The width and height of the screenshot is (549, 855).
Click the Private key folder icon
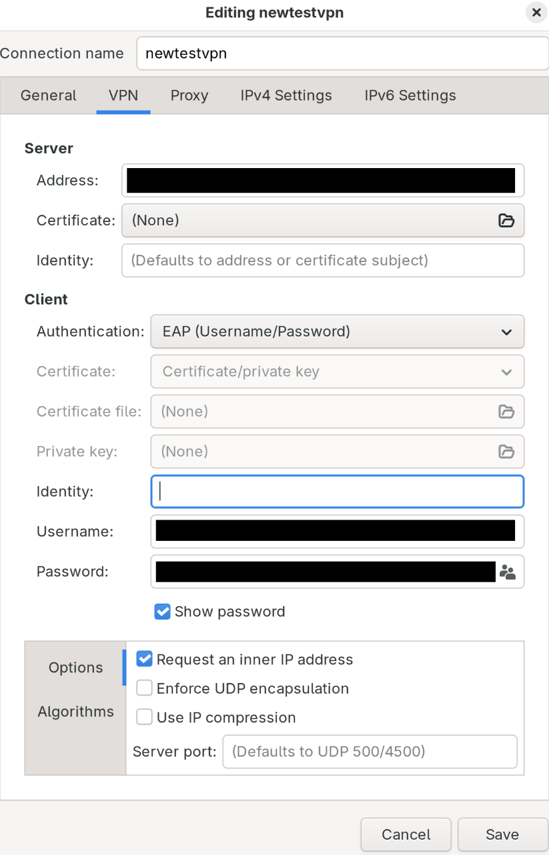pos(506,452)
